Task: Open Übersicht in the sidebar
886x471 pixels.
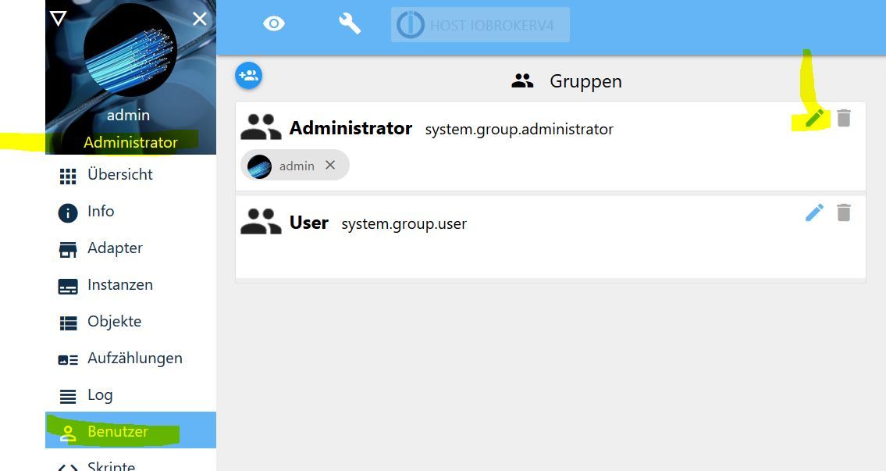Action: (130, 175)
